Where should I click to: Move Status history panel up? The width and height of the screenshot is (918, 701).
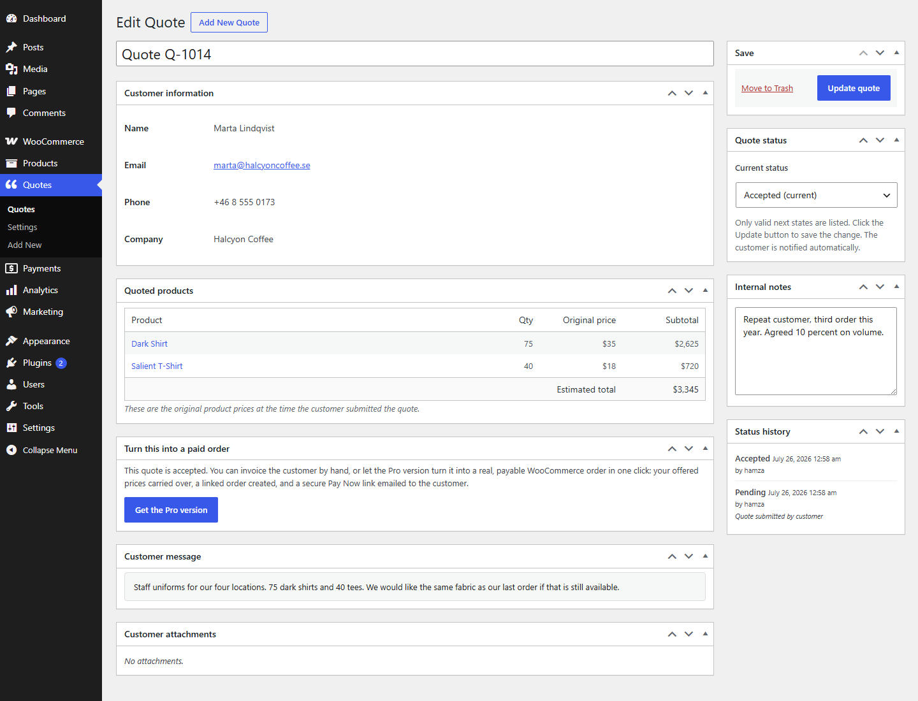[863, 431]
